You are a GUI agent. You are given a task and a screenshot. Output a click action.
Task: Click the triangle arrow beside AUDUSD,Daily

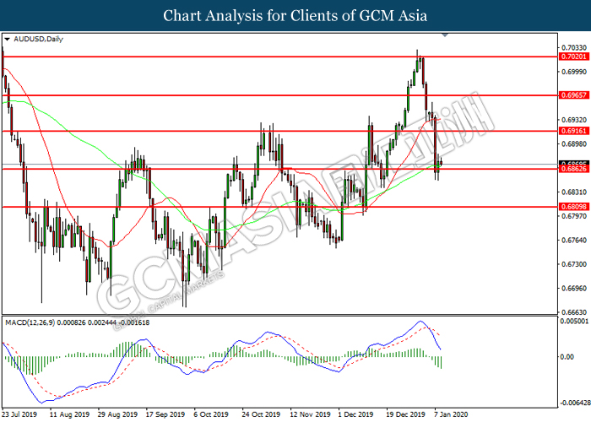[x=7, y=39]
